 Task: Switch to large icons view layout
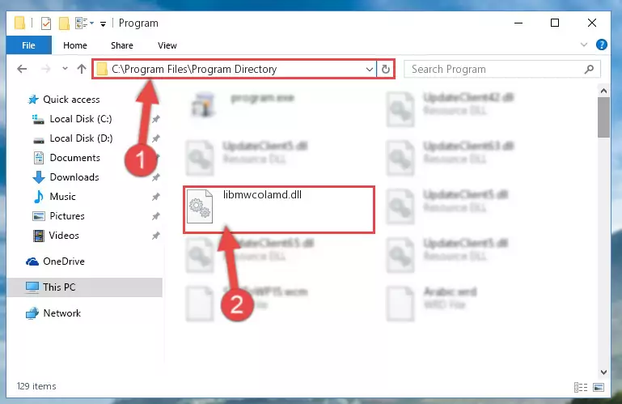(x=599, y=387)
